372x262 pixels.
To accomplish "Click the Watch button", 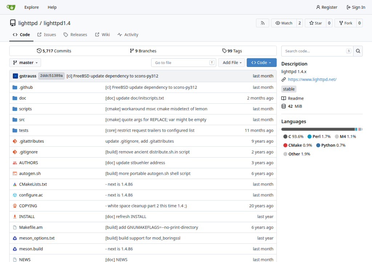I will click(284, 23).
